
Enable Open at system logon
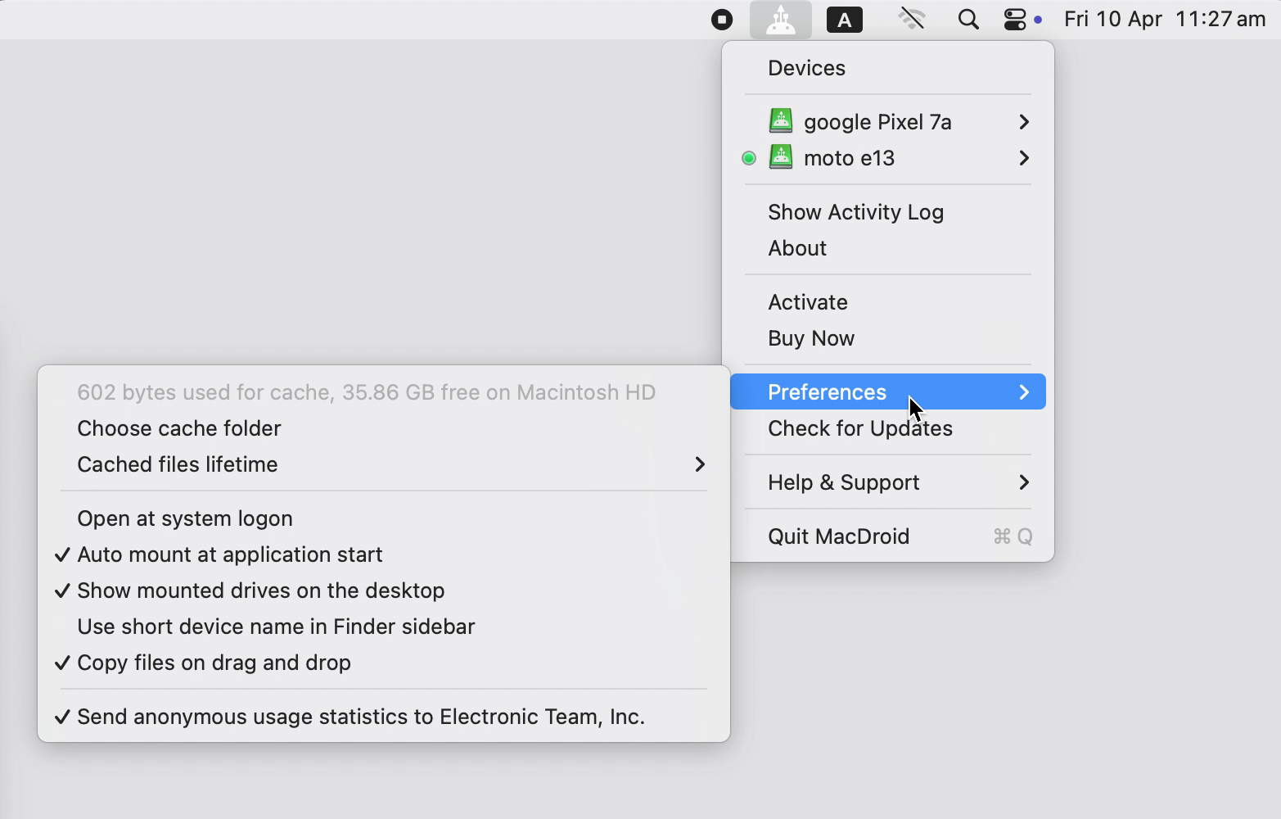(384, 518)
